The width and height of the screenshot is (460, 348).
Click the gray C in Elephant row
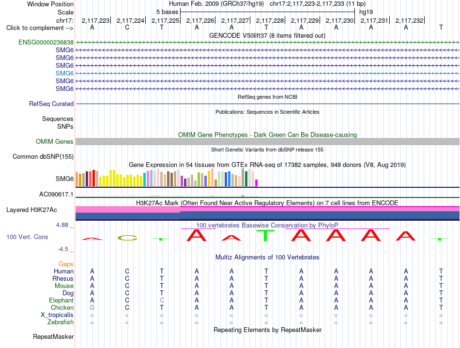162,300
